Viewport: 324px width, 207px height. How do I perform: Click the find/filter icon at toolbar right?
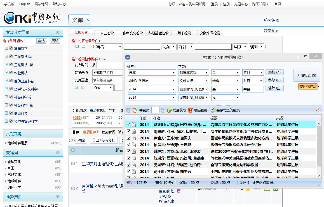tap(318, 110)
